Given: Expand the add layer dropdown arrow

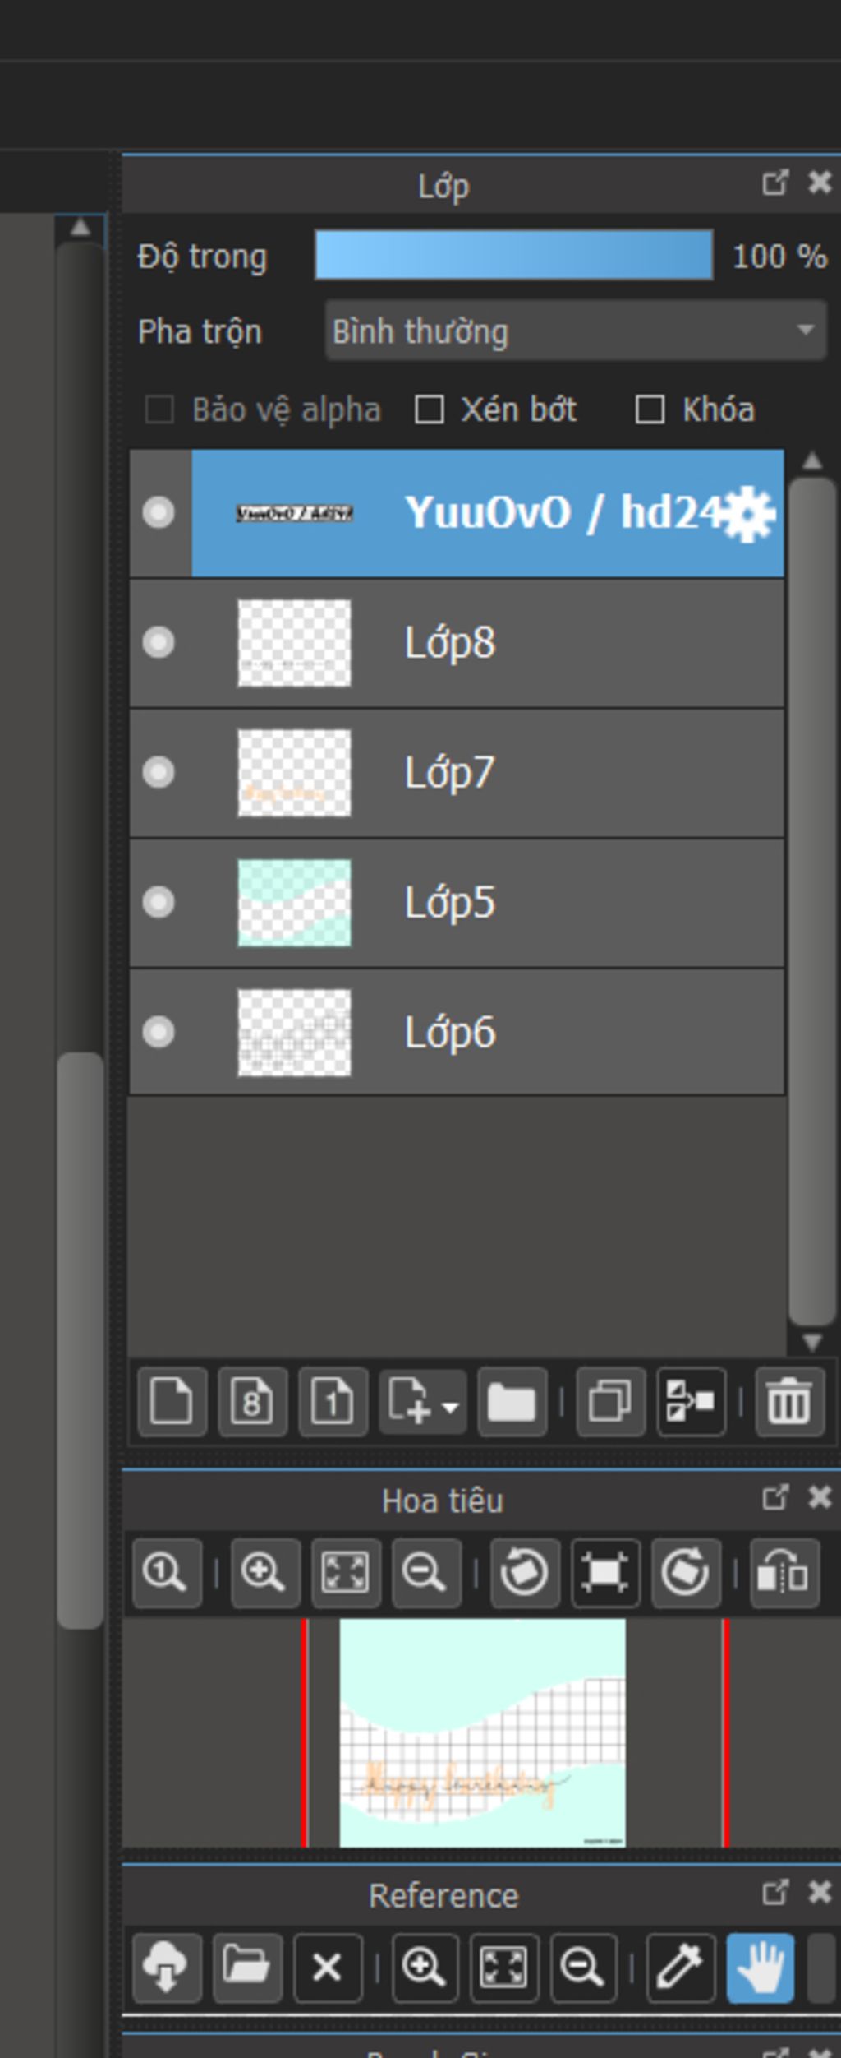Looking at the screenshot, I should [x=450, y=1407].
